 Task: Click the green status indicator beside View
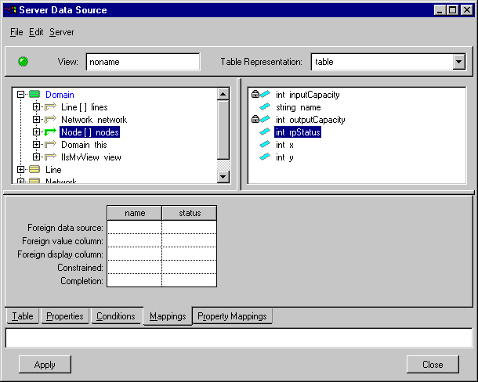coord(23,61)
